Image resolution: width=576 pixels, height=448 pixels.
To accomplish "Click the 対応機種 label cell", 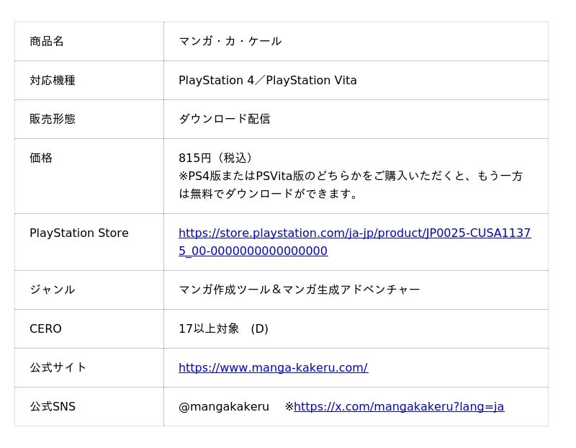I will pos(53,81).
